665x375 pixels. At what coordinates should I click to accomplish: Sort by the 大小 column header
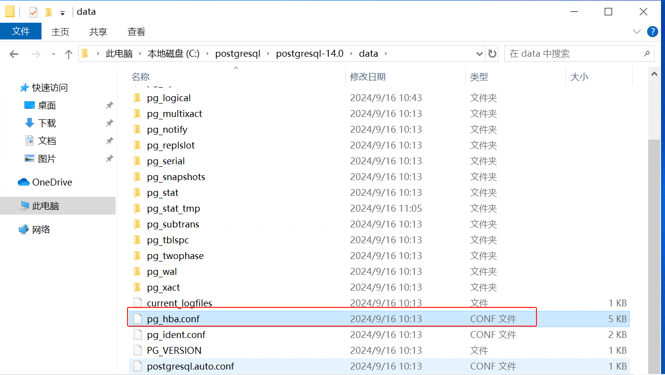pyautogui.click(x=579, y=77)
